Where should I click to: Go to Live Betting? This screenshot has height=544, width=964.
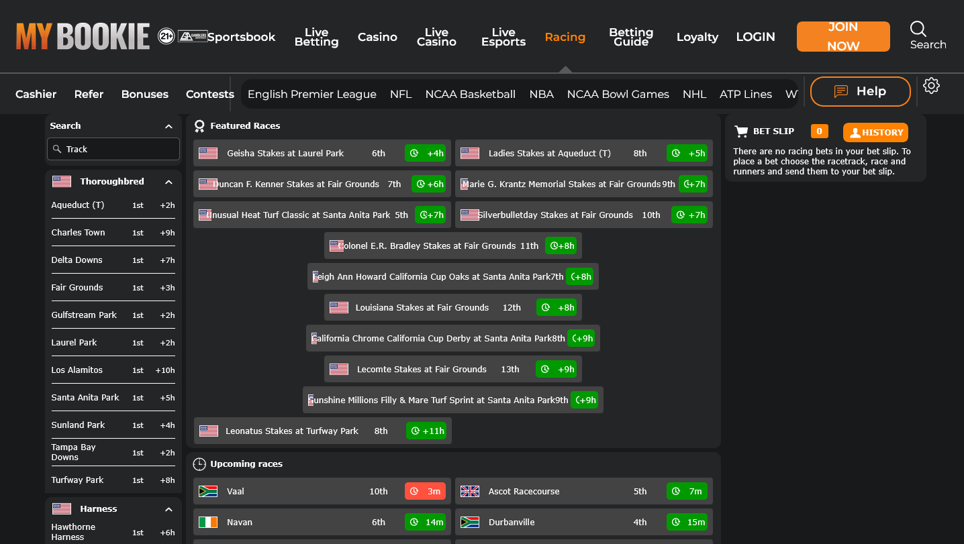(316, 37)
